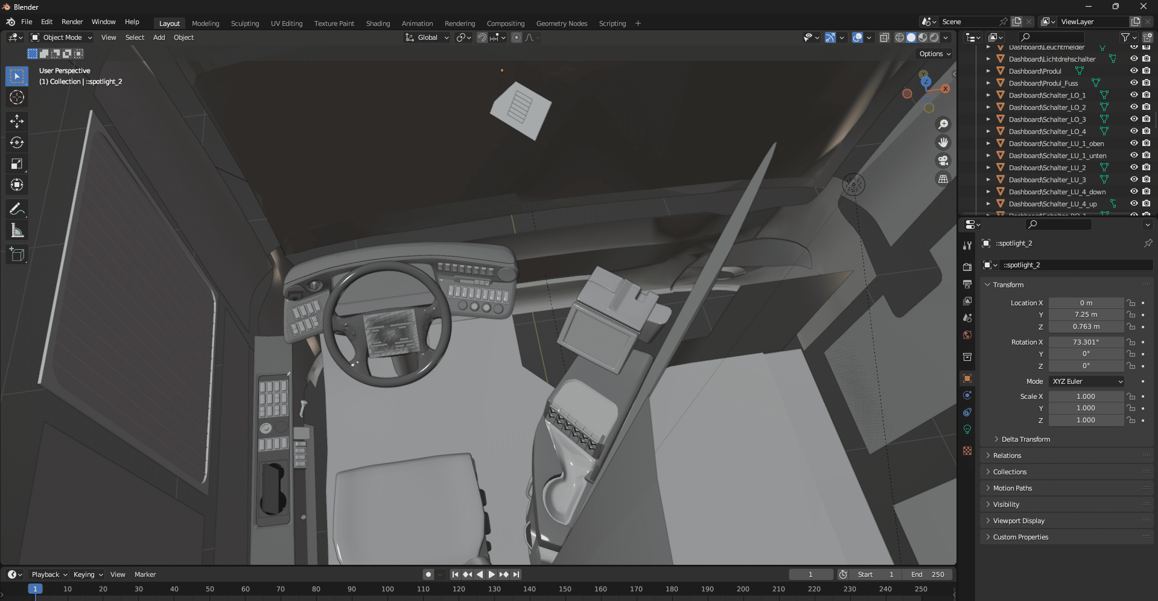Screen dimensions: 1158x601
Task: Toggle Location X lock icon
Action: pyautogui.click(x=1131, y=303)
